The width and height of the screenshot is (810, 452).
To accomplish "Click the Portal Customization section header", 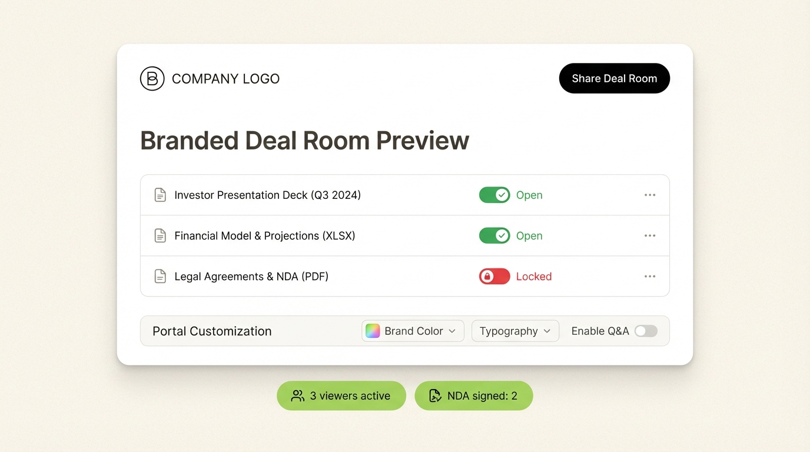I will point(211,331).
